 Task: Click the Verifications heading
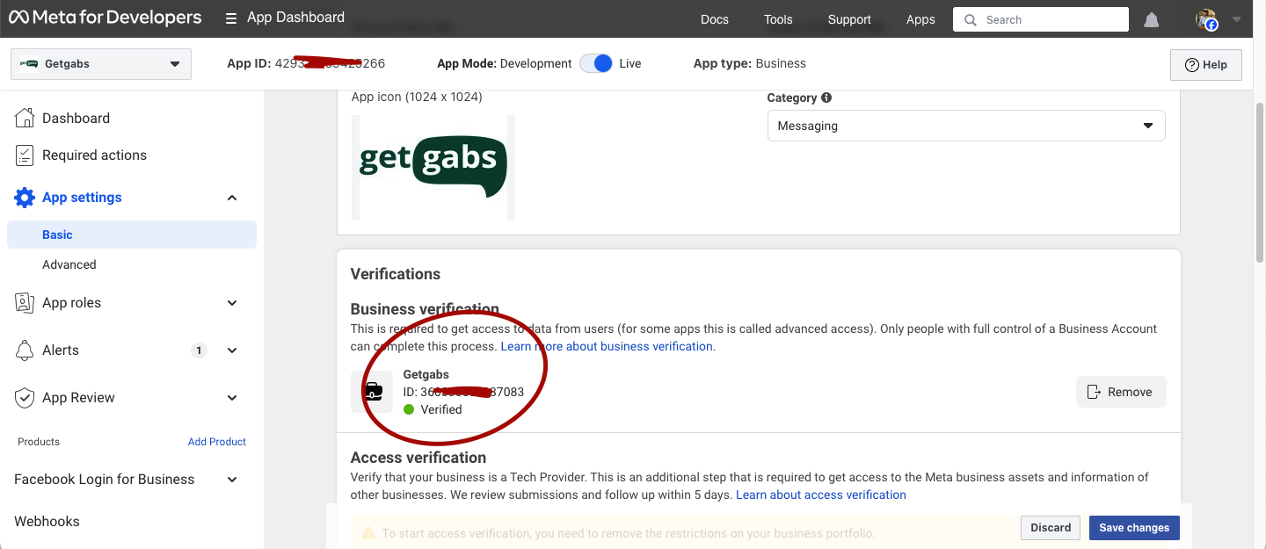(396, 274)
